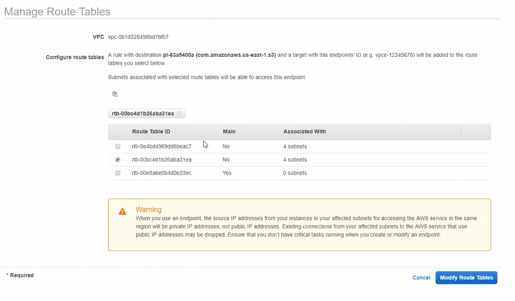Click the orange warning triangle icon

click(122, 212)
